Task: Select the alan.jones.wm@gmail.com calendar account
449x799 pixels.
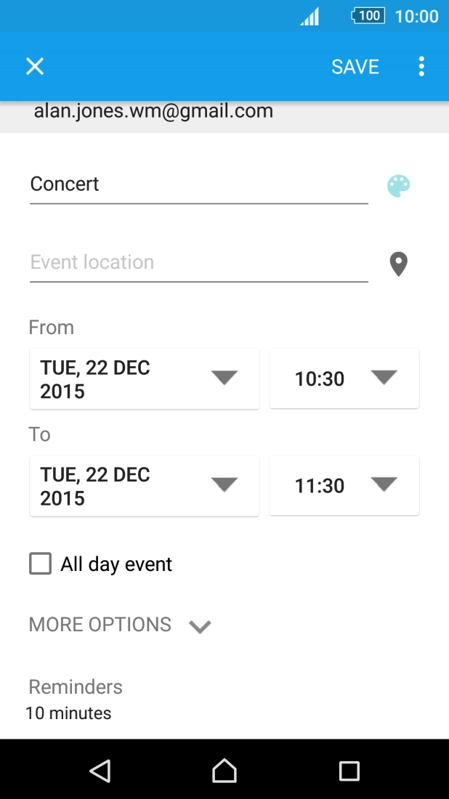Action: point(153,112)
